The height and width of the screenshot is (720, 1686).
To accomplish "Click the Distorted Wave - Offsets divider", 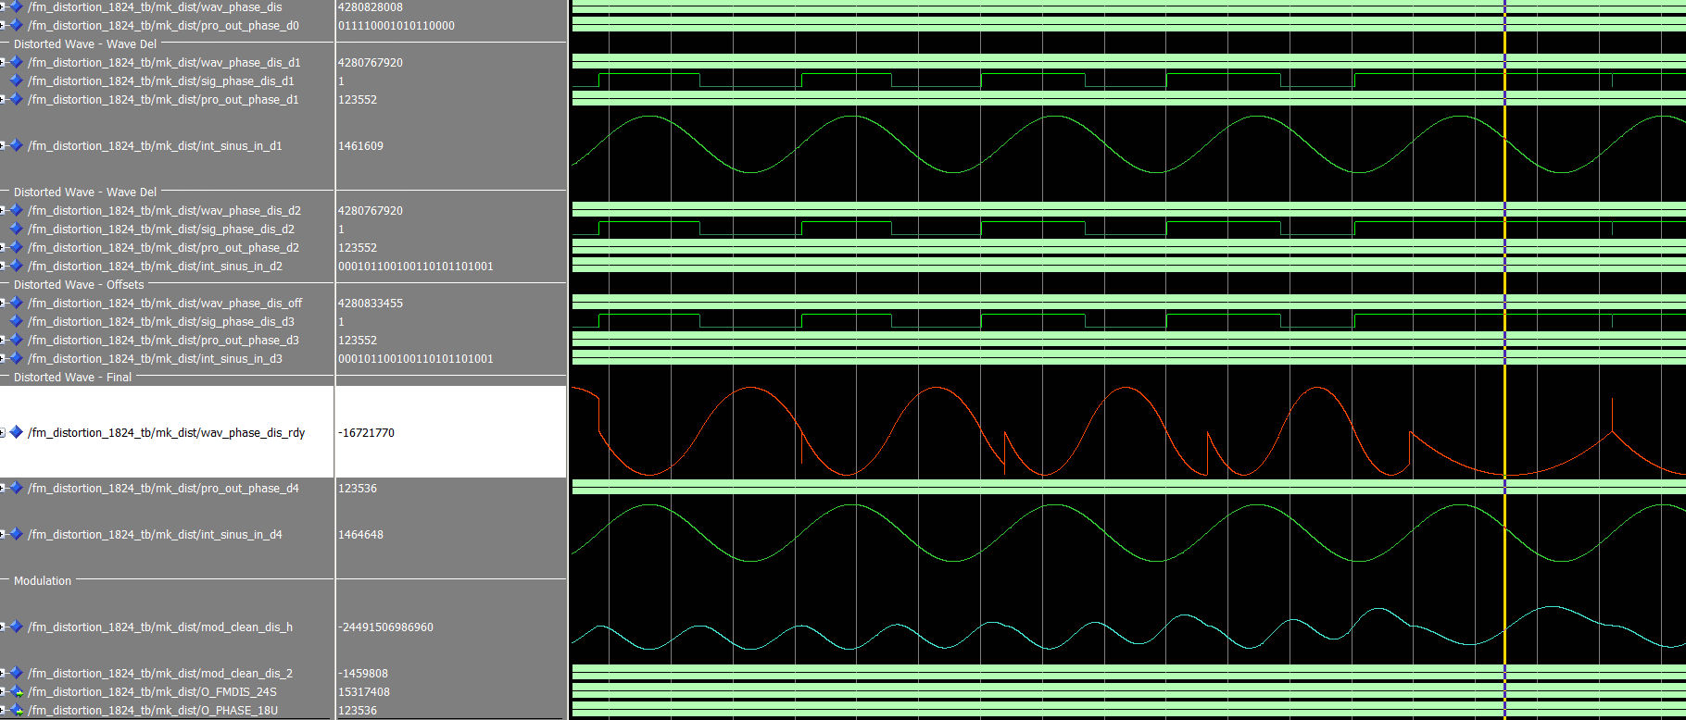I will 79,285.
